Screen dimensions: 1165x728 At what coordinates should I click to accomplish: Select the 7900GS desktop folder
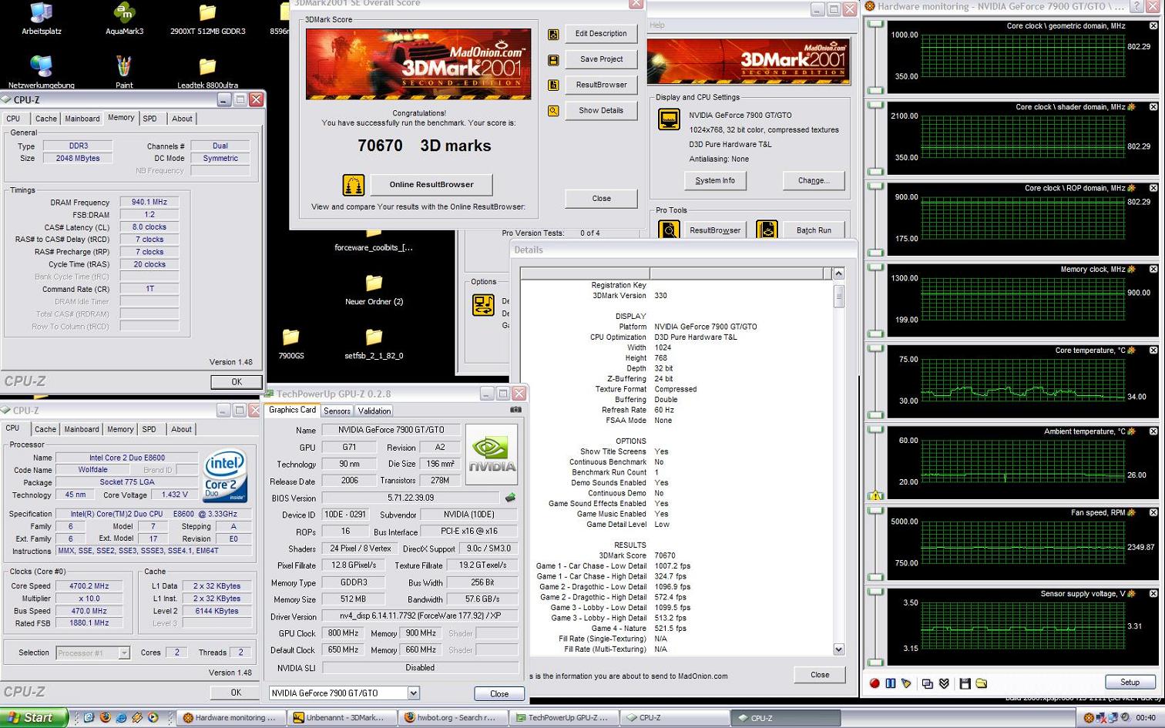point(291,344)
